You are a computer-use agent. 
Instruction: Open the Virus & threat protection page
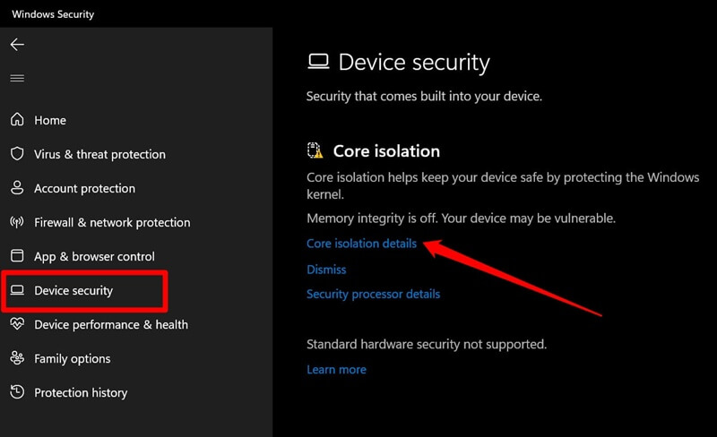coord(99,154)
